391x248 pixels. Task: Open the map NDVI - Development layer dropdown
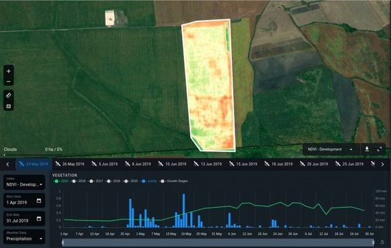(x=330, y=149)
